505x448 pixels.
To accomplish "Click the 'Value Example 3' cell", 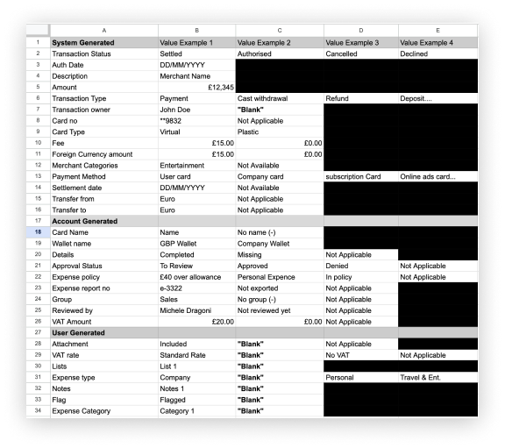I will click(361, 42).
